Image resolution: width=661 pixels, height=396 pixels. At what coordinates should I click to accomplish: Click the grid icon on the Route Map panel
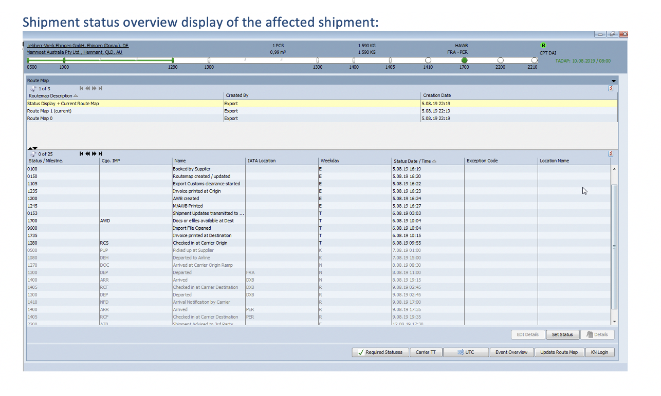611,88
